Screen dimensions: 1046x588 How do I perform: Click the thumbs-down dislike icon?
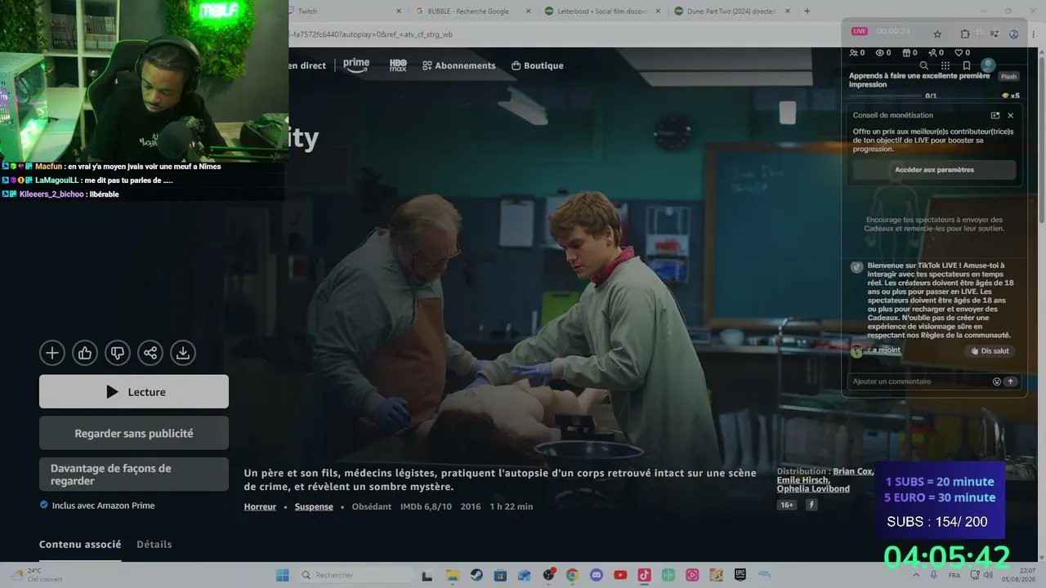118,353
